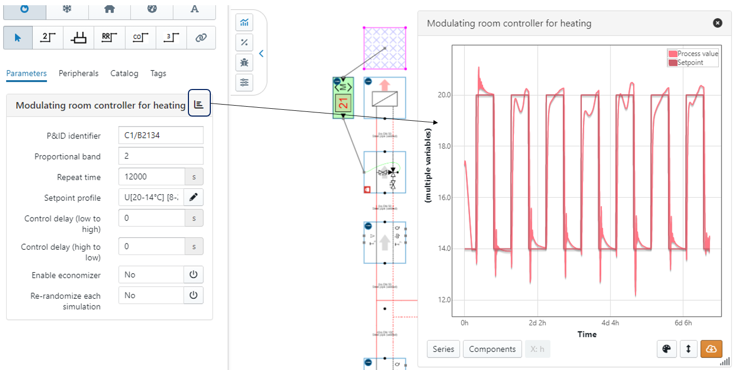Image resolution: width=735 pixels, height=370 pixels.
Task: Toggle Re-randomize each simulation power button
Action: click(194, 295)
